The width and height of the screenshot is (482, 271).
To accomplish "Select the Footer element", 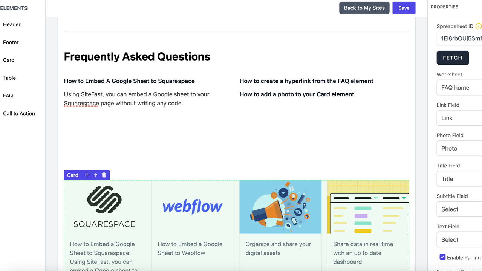I will (11, 43).
